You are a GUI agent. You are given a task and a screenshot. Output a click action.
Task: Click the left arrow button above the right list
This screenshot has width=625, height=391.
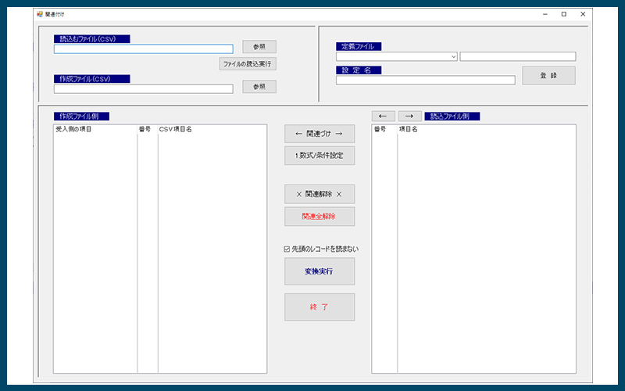pyautogui.click(x=383, y=116)
